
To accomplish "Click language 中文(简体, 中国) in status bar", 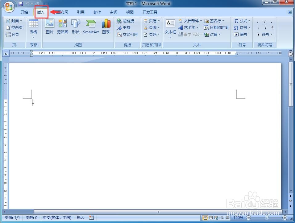I will click(57, 217).
